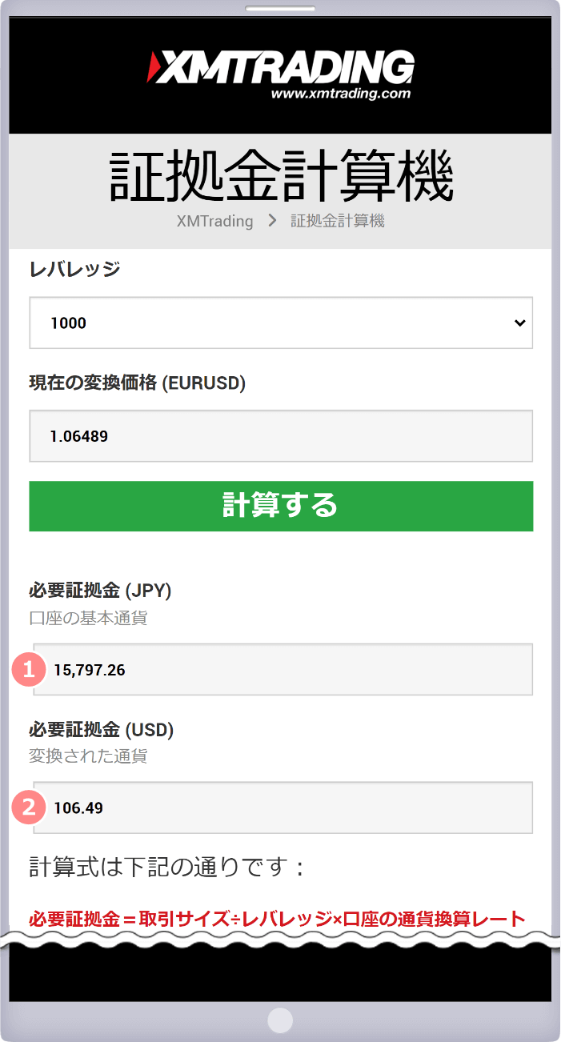561x1042 pixels.
Task: Click the red marker number 2 badge
Action: click(30, 808)
